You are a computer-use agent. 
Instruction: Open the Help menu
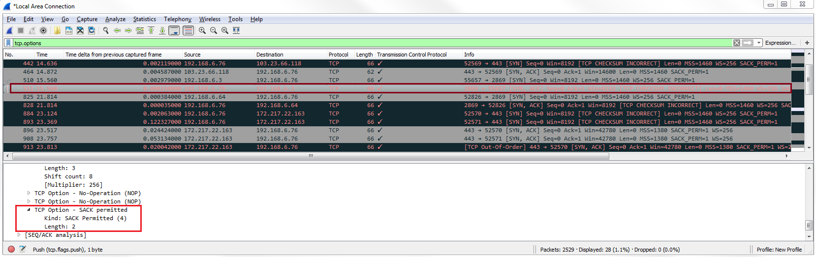pos(256,19)
